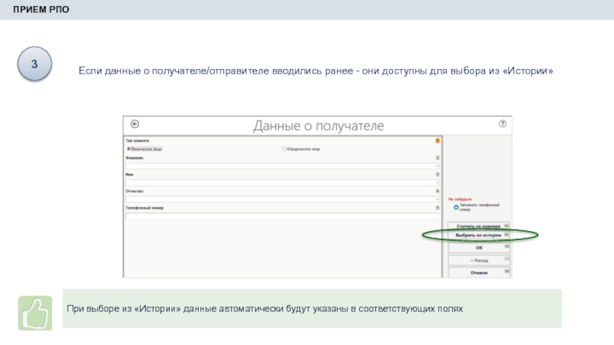
Task: Click the 'Телефонный номер' input field
Action: [281, 216]
